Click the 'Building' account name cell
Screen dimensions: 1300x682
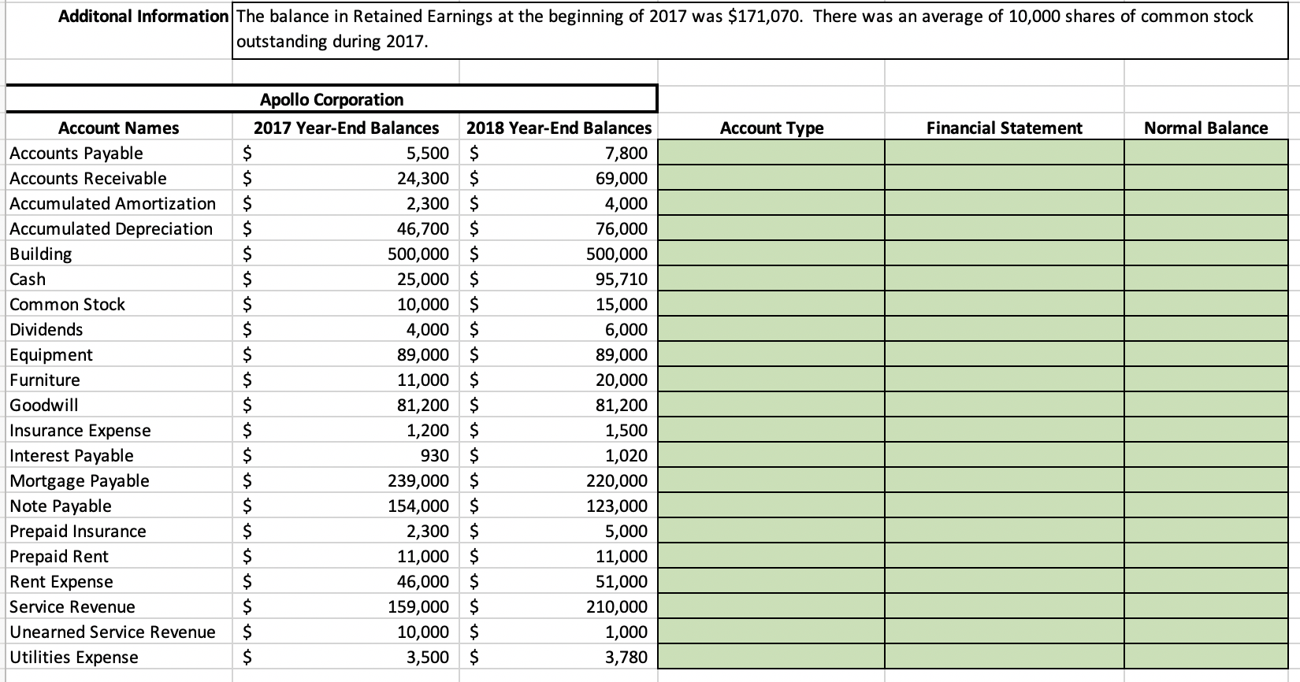pos(119,254)
